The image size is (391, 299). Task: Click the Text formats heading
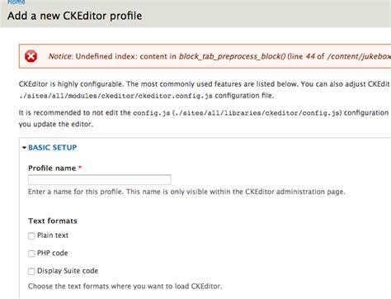[53, 221]
